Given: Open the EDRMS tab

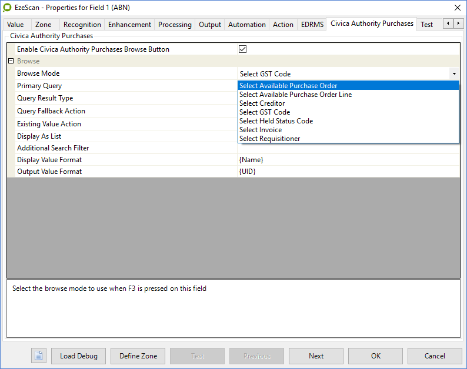Looking at the screenshot, I should pos(312,25).
